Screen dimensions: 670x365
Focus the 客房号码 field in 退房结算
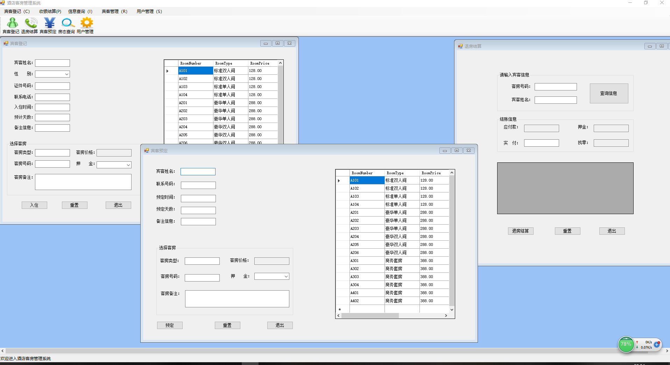556,87
